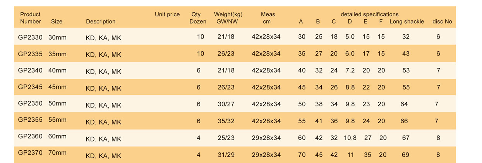Select product number GP2330
Image resolution: width=482 pixels, height=163 pixels.
coord(30,37)
